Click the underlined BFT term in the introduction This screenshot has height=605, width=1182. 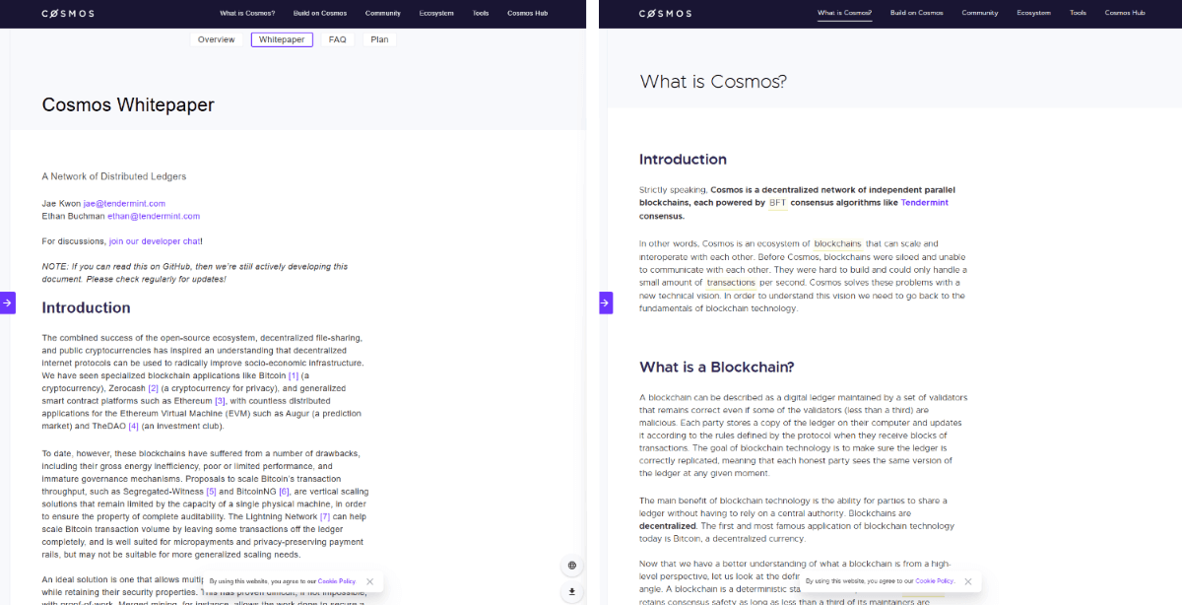pos(777,203)
